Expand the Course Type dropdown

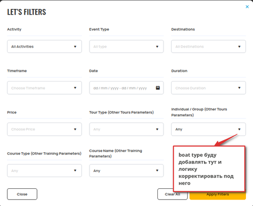45,171
